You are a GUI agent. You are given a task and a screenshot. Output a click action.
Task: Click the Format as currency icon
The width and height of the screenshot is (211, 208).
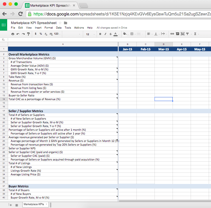click(x=36, y=34)
